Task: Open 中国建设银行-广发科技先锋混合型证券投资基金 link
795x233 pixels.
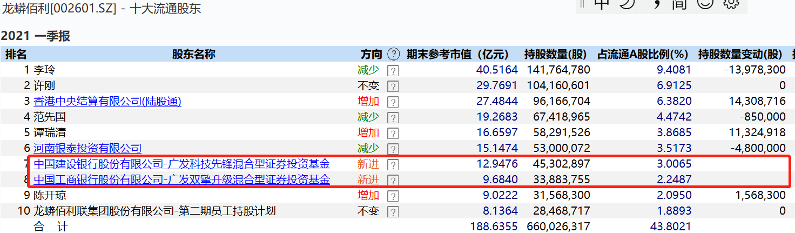Action: (181, 164)
